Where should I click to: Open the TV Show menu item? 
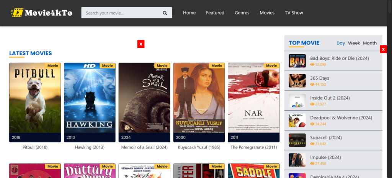294,13
